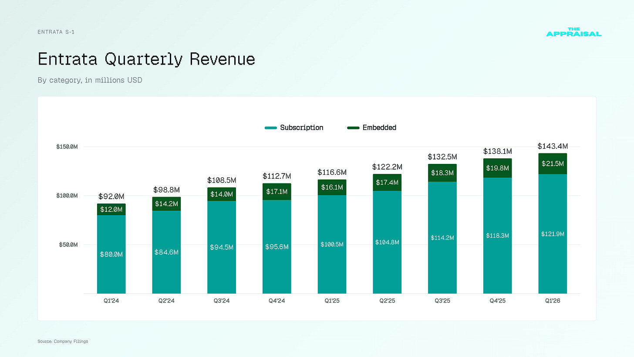Select the $138.1M total label
634x357 pixels.
pyautogui.click(x=498, y=152)
